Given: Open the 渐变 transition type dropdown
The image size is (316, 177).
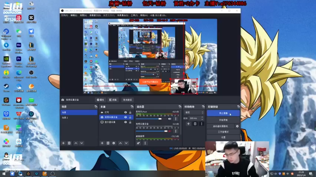Looking at the screenshot, I should (194, 112).
